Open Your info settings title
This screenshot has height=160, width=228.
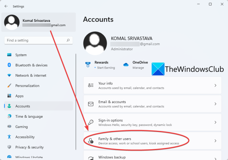pos(106,83)
